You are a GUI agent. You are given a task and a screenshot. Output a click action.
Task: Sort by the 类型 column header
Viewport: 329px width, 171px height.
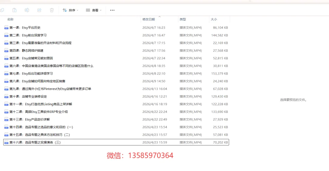(183, 19)
